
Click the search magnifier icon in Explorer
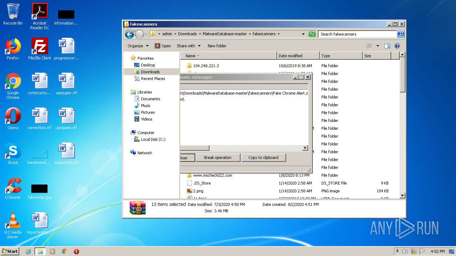(401, 34)
